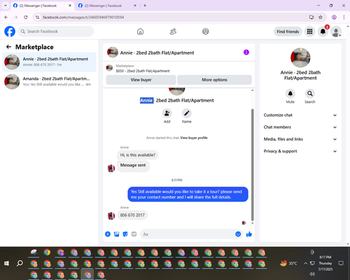This screenshot has width=350, height=280.
Task: Reload the page
Action: (26, 17)
